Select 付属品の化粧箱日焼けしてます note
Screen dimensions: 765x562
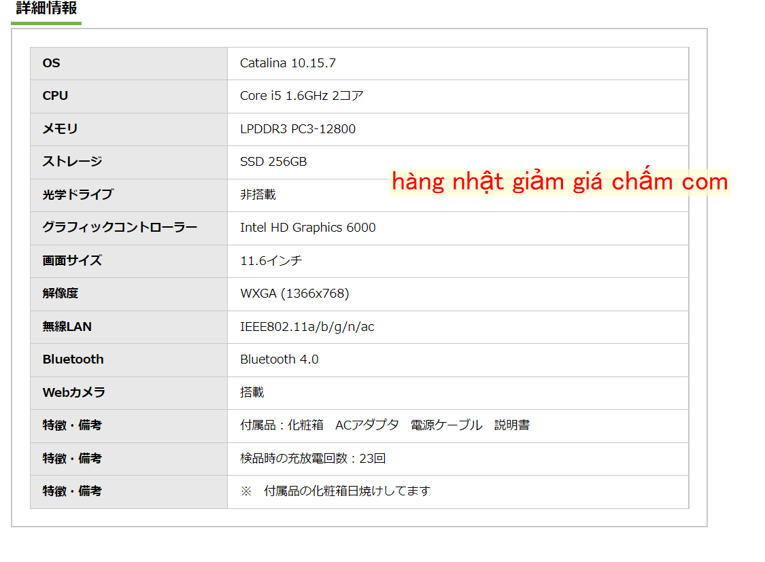(347, 491)
